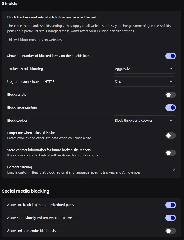
Task: Click the Social media blocking heading
Action: (x=26, y=191)
